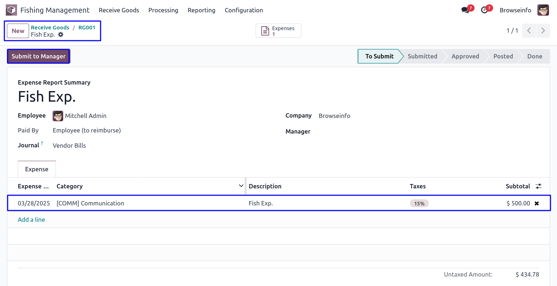
Task: Open the Mitchell Admin employee field
Action: click(86, 116)
